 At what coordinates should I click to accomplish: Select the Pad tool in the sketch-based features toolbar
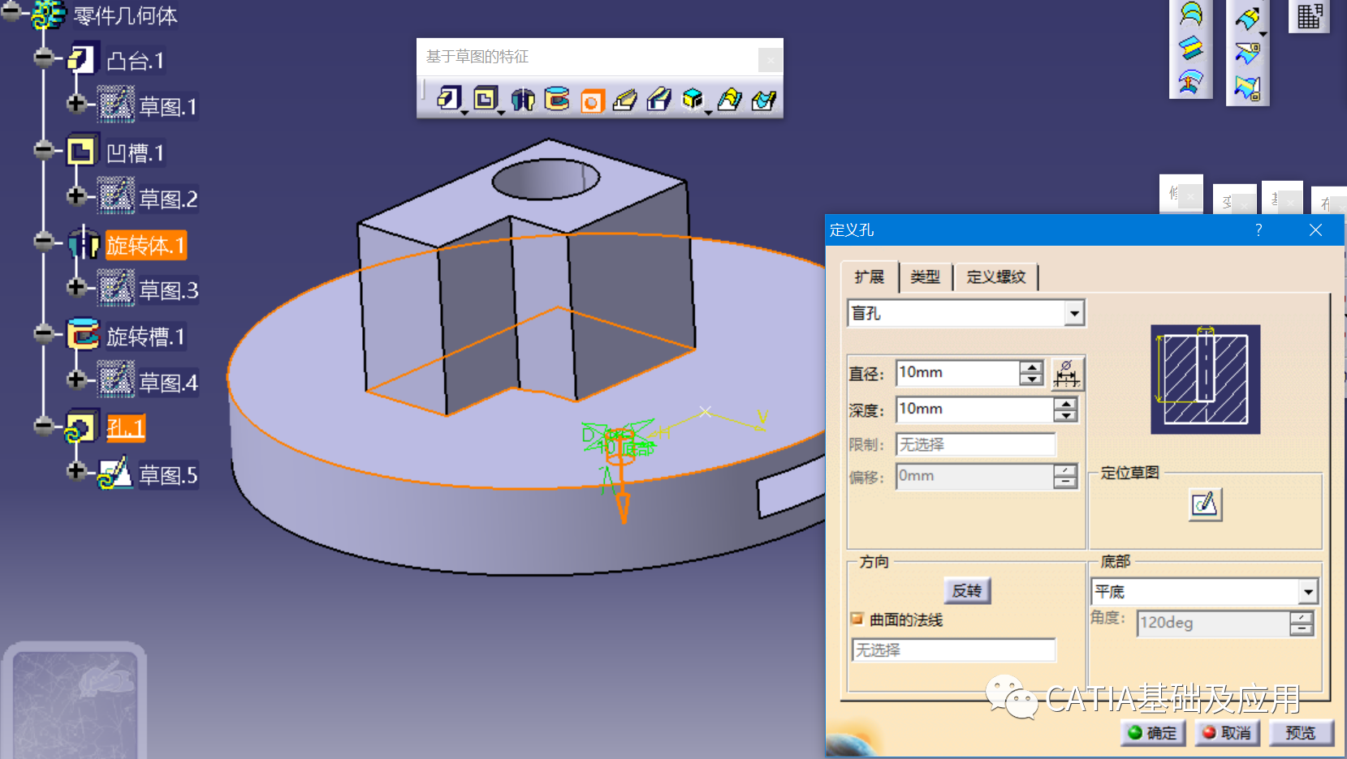(x=448, y=99)
